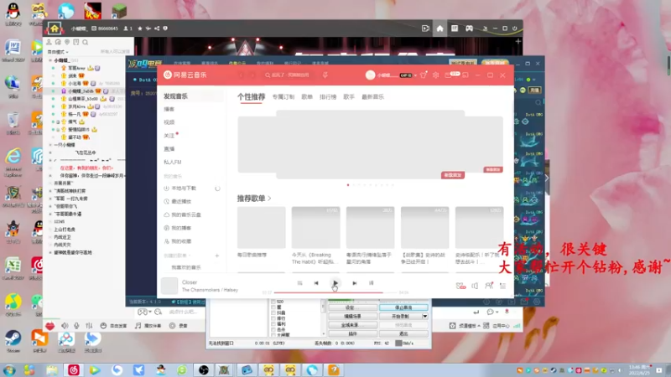This screenshot has height=377, width=671.
Task: Click the star favorite icon in YY title bar
Action: 140,28
